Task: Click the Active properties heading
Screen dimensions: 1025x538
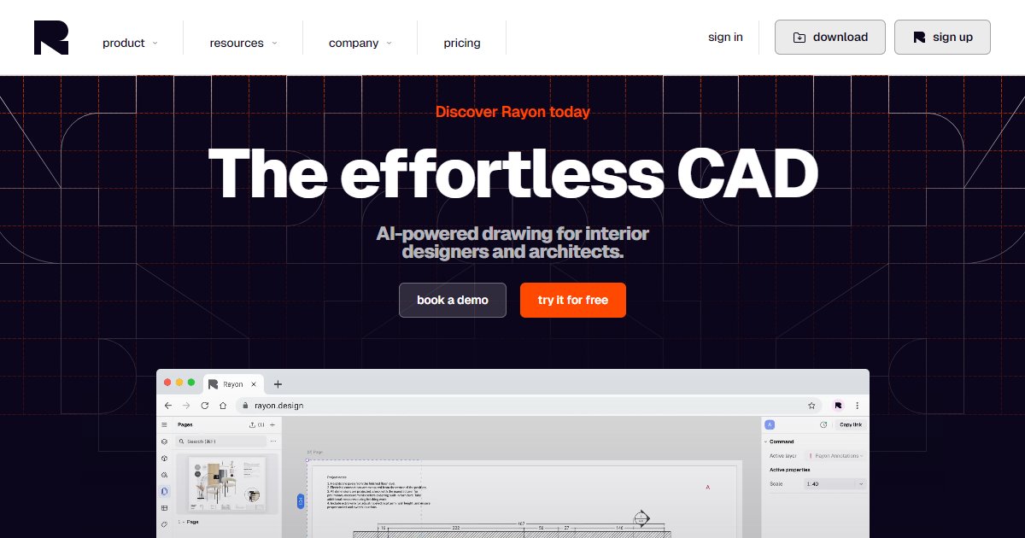Action: [790, 470]
